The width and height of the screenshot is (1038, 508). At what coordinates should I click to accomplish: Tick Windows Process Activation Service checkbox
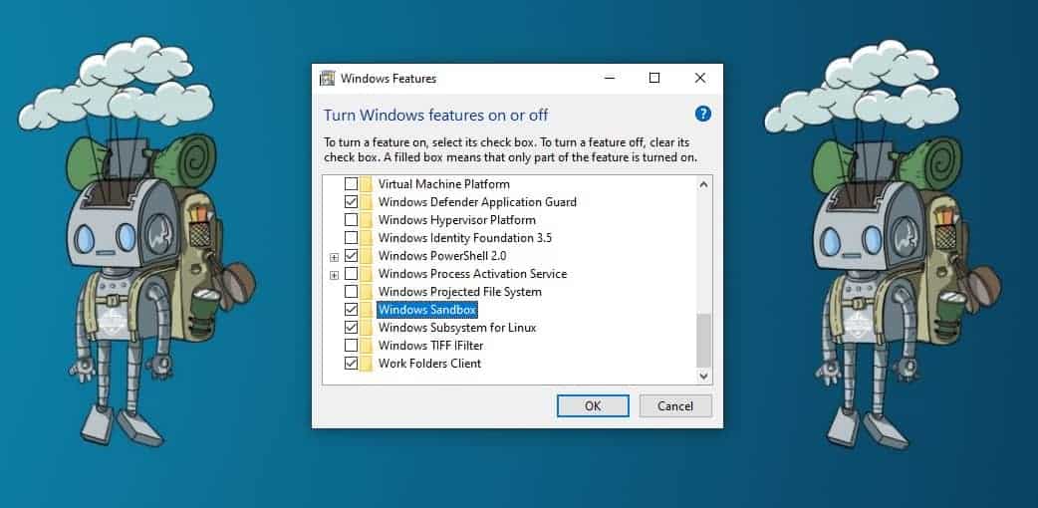[x=351, y=274]
